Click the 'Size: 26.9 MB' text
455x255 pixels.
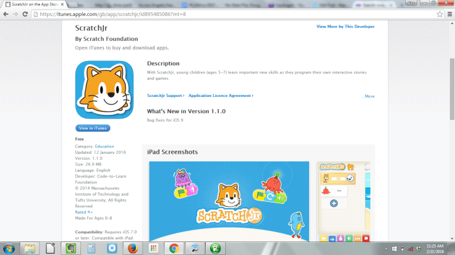(88, 164)
